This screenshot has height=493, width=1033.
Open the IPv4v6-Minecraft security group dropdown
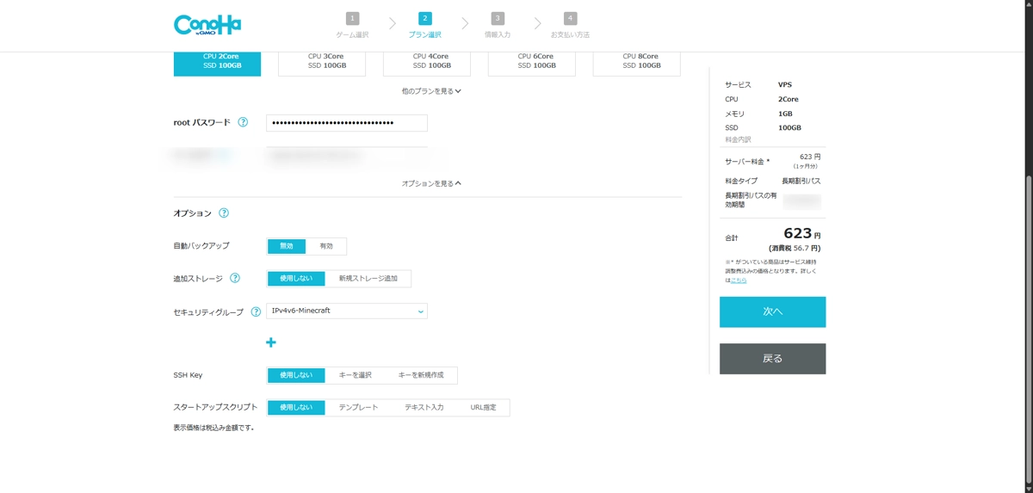(x=347, y=311)
